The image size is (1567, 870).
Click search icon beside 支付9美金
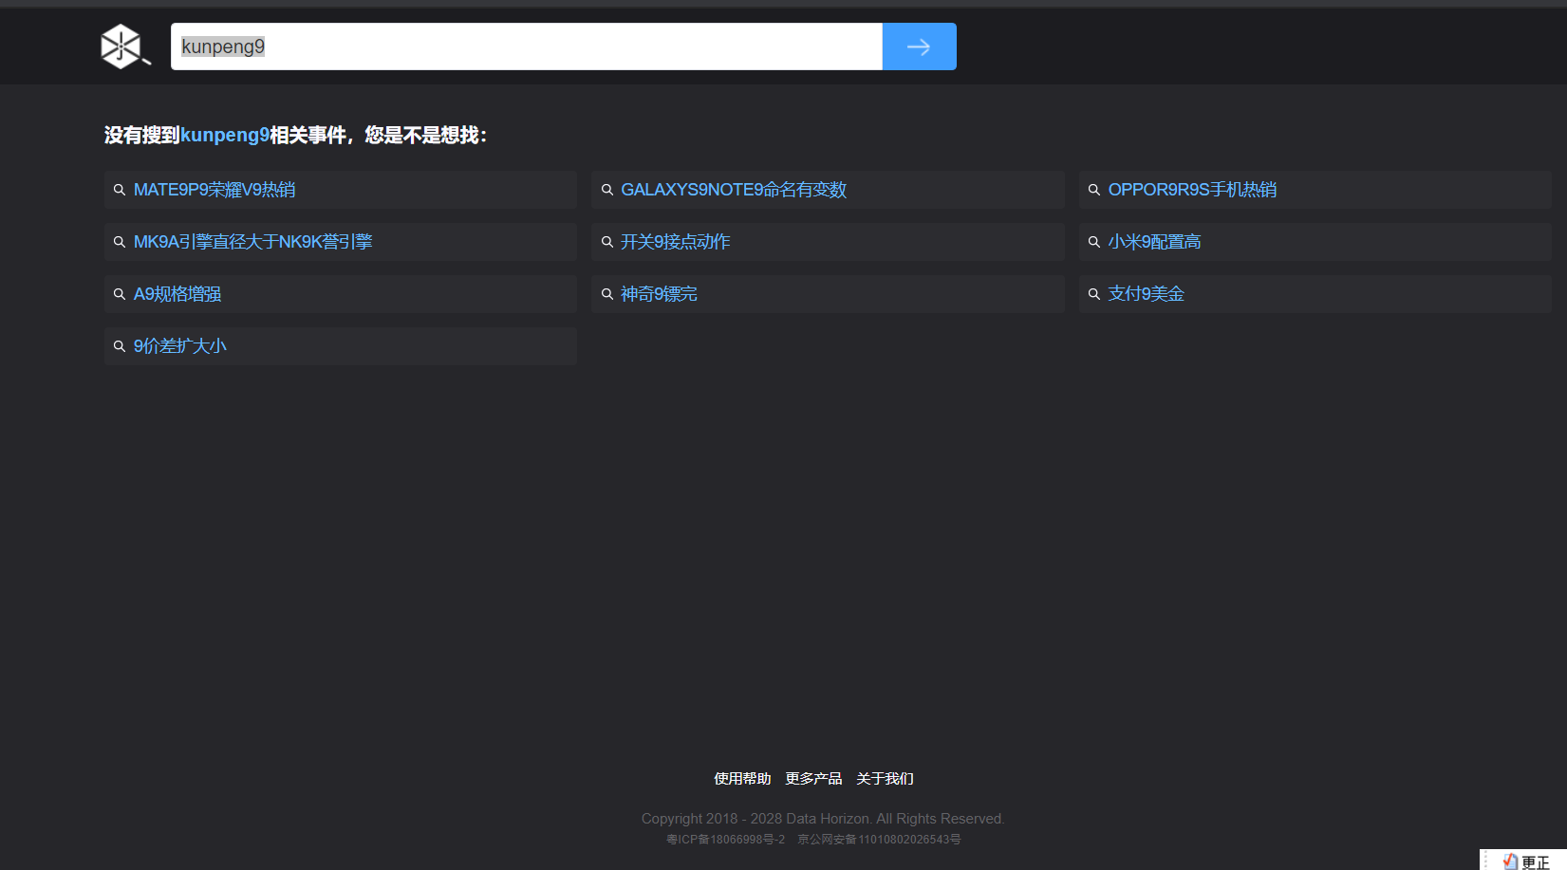[1094, 294]
